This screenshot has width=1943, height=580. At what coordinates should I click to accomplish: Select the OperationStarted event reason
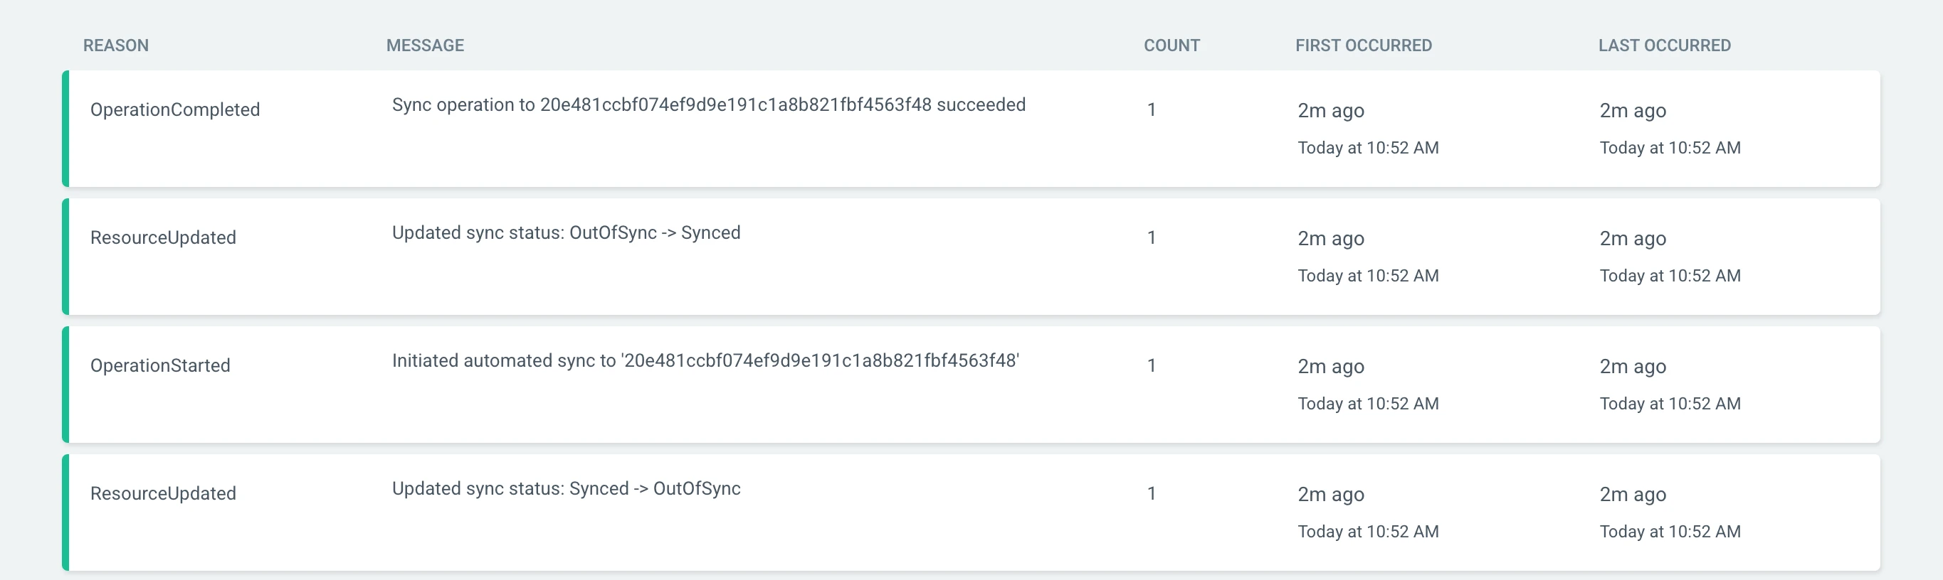pyautogui.click(x=160, y=366)
